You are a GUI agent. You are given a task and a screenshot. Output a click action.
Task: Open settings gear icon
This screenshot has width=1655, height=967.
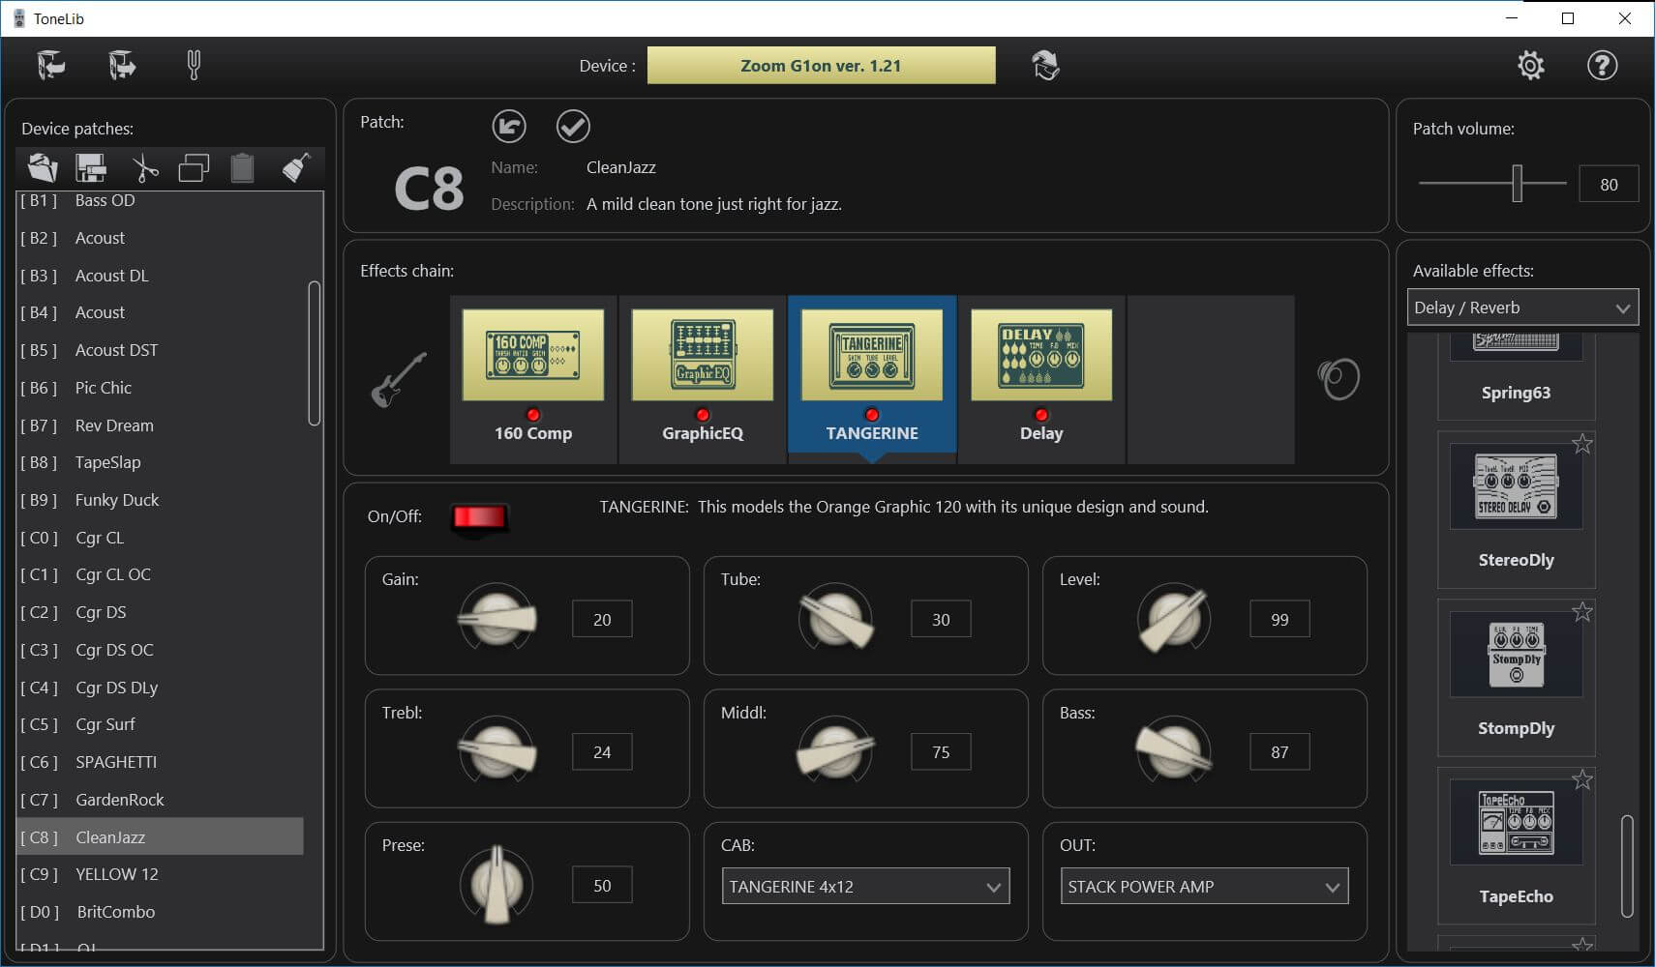(x=1530, y=65)
